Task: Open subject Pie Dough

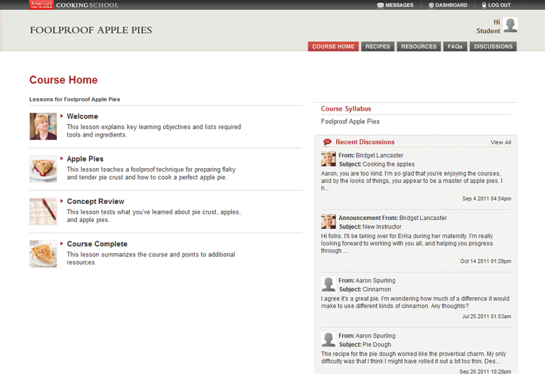Action: click(377, 345)
